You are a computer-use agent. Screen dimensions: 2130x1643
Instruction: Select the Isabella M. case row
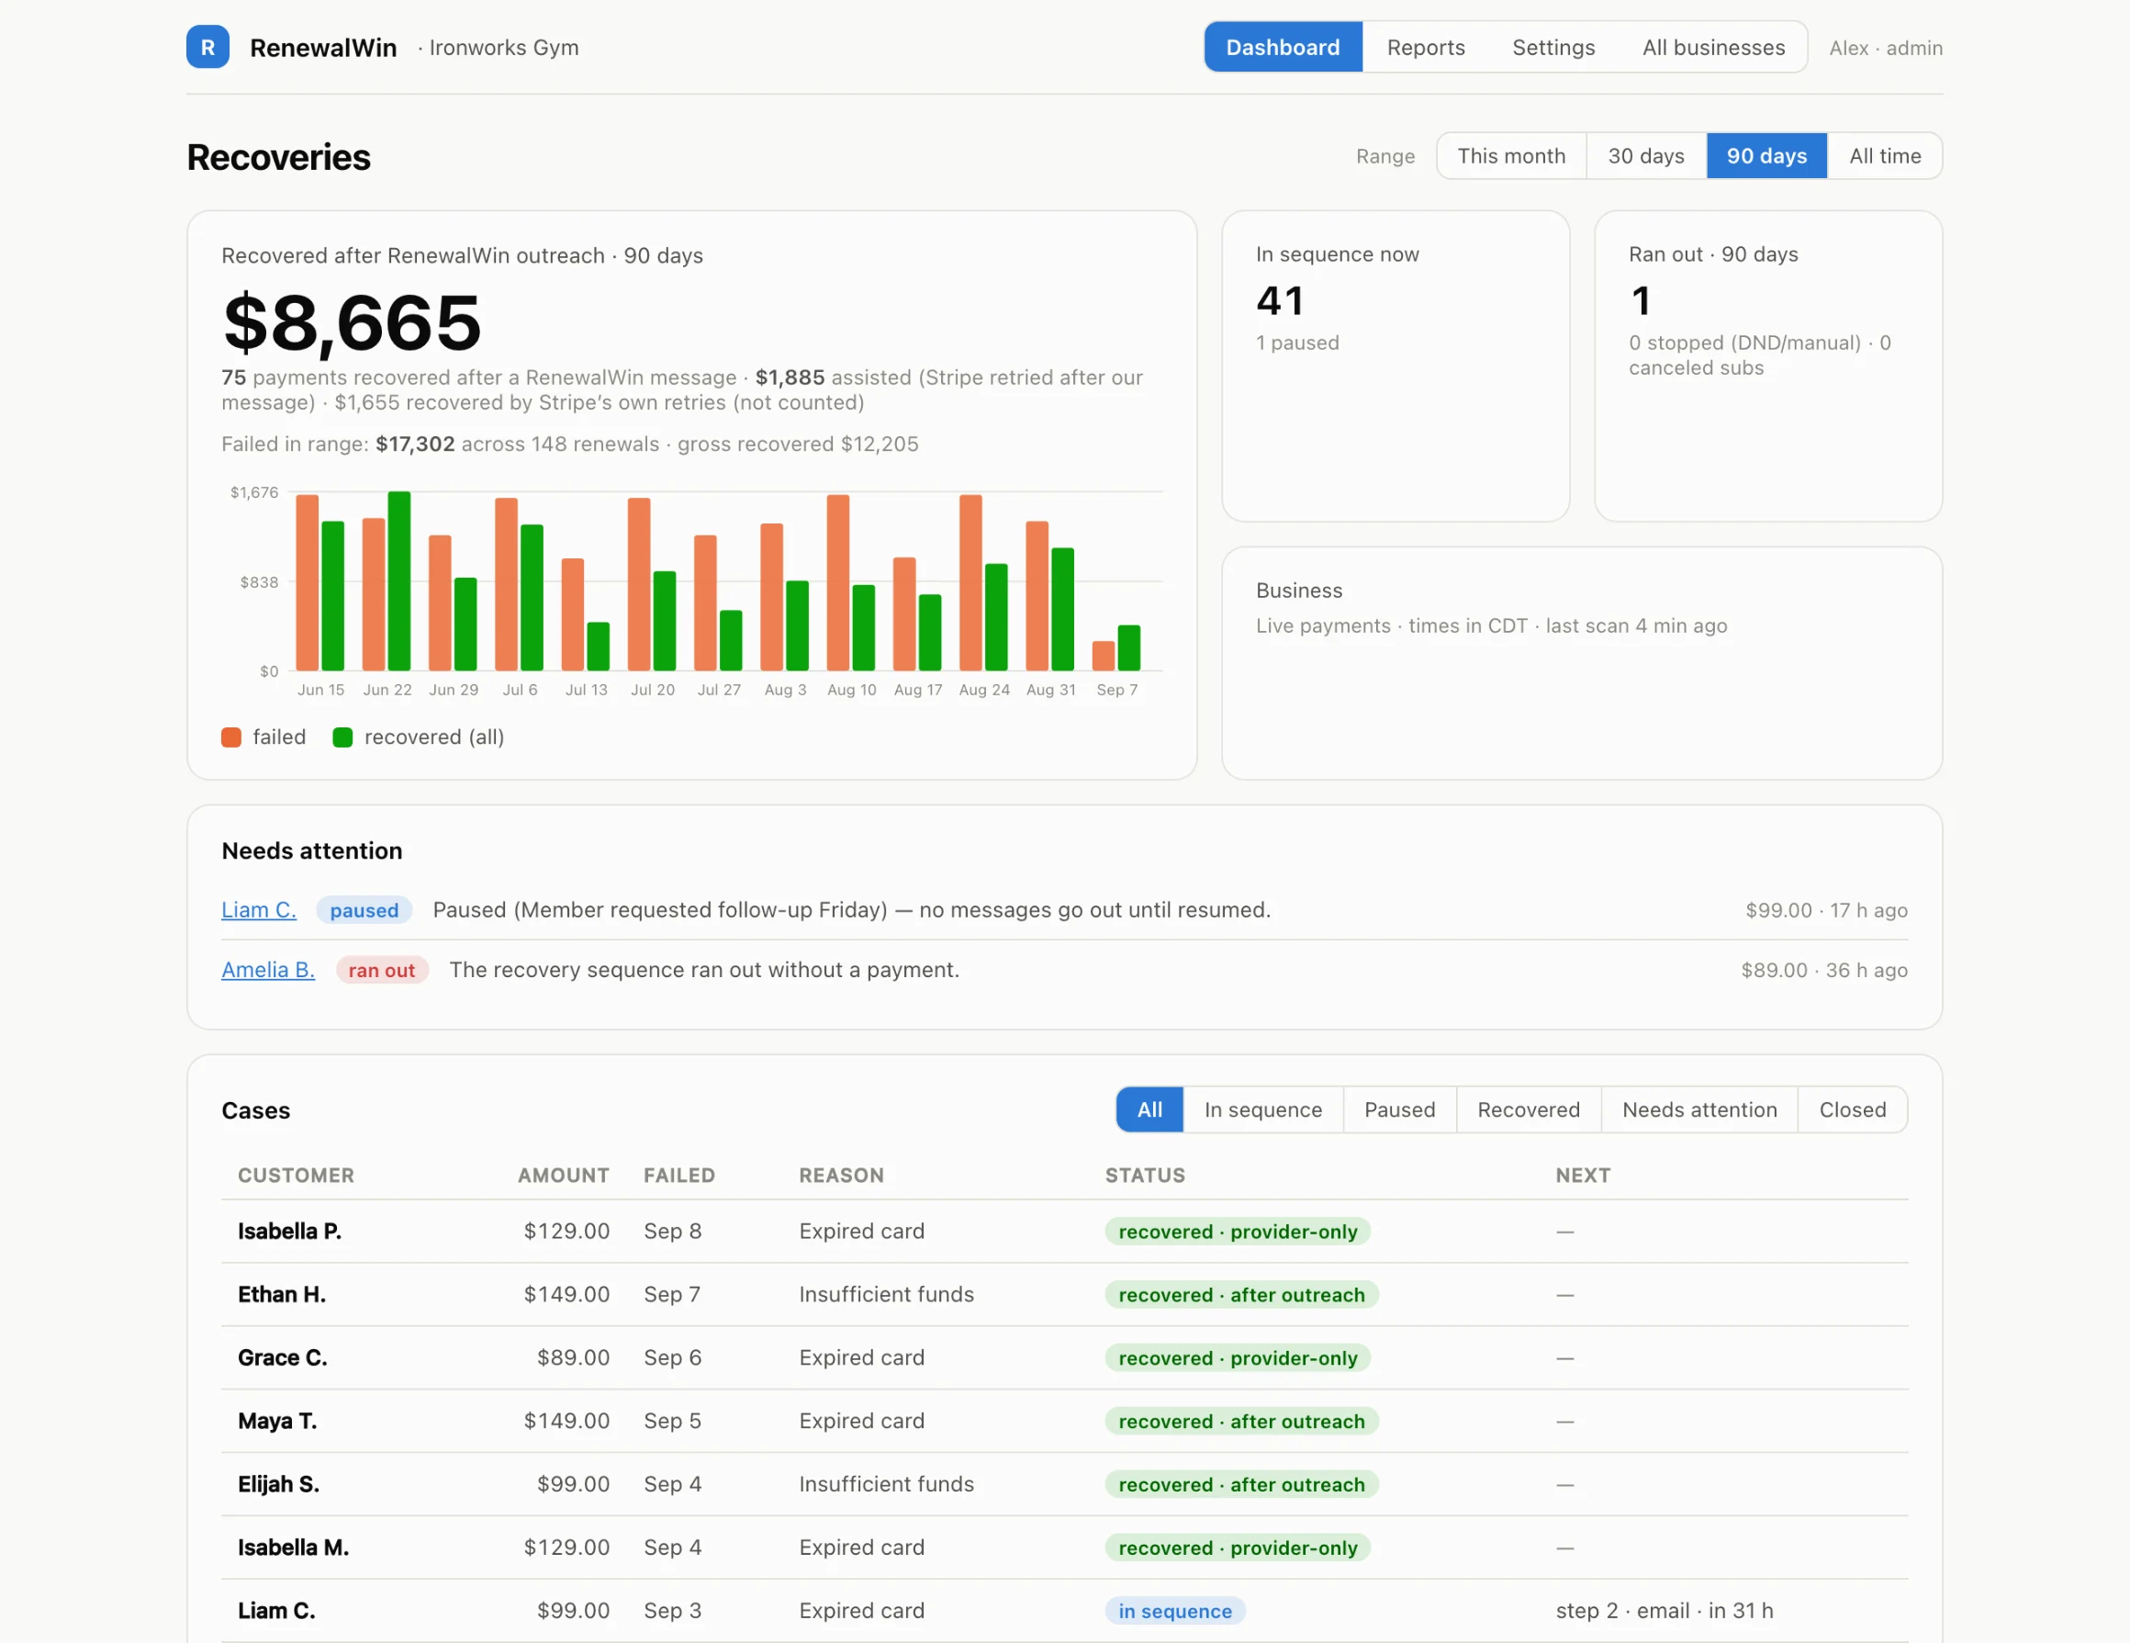[1064, 1547]
